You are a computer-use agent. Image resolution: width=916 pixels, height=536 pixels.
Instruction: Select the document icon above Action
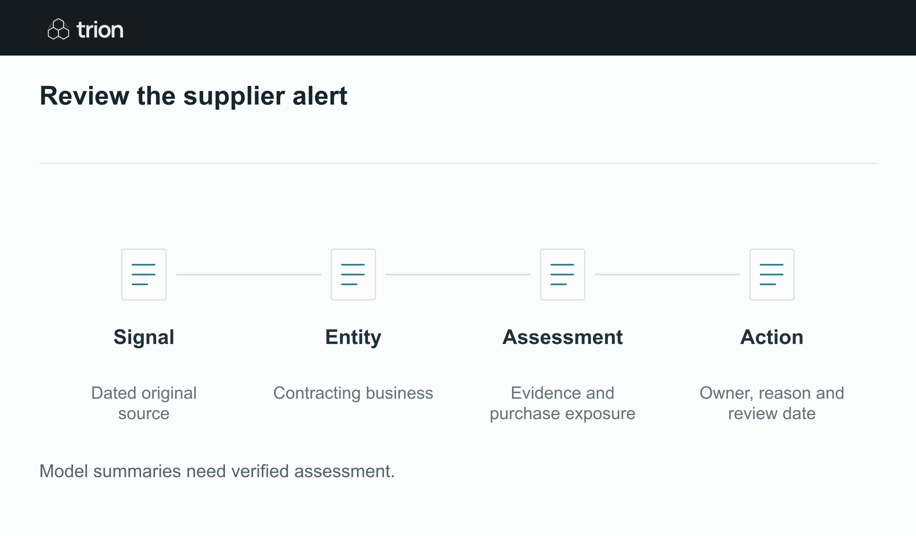(772, 275)
